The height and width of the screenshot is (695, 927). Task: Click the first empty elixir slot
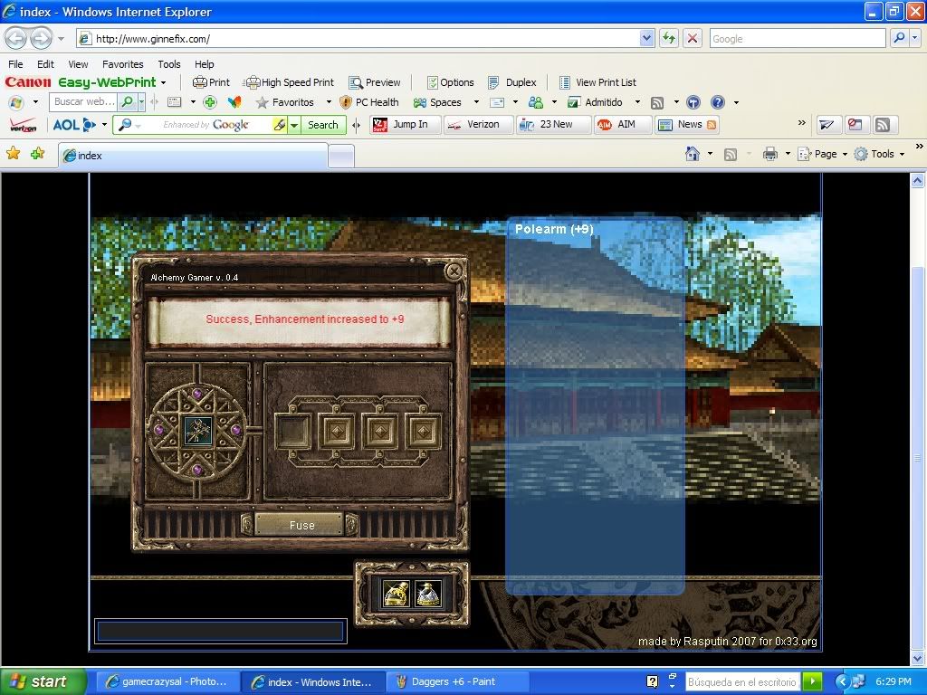[293, 432]
